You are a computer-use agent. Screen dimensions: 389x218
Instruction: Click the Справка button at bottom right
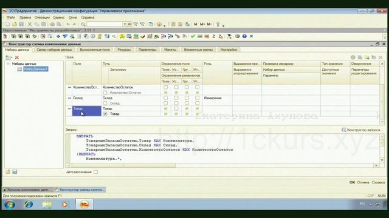tap(378, 182)
